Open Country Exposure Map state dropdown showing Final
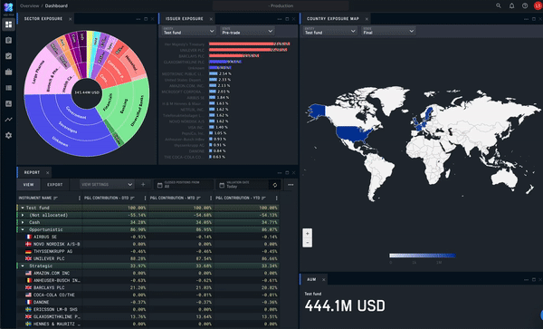This screenshot has height=329, width=543. (388, 31)
